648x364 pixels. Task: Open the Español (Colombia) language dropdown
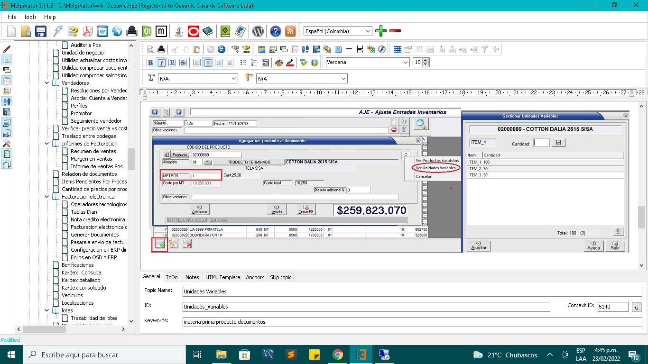click(368, 31)
